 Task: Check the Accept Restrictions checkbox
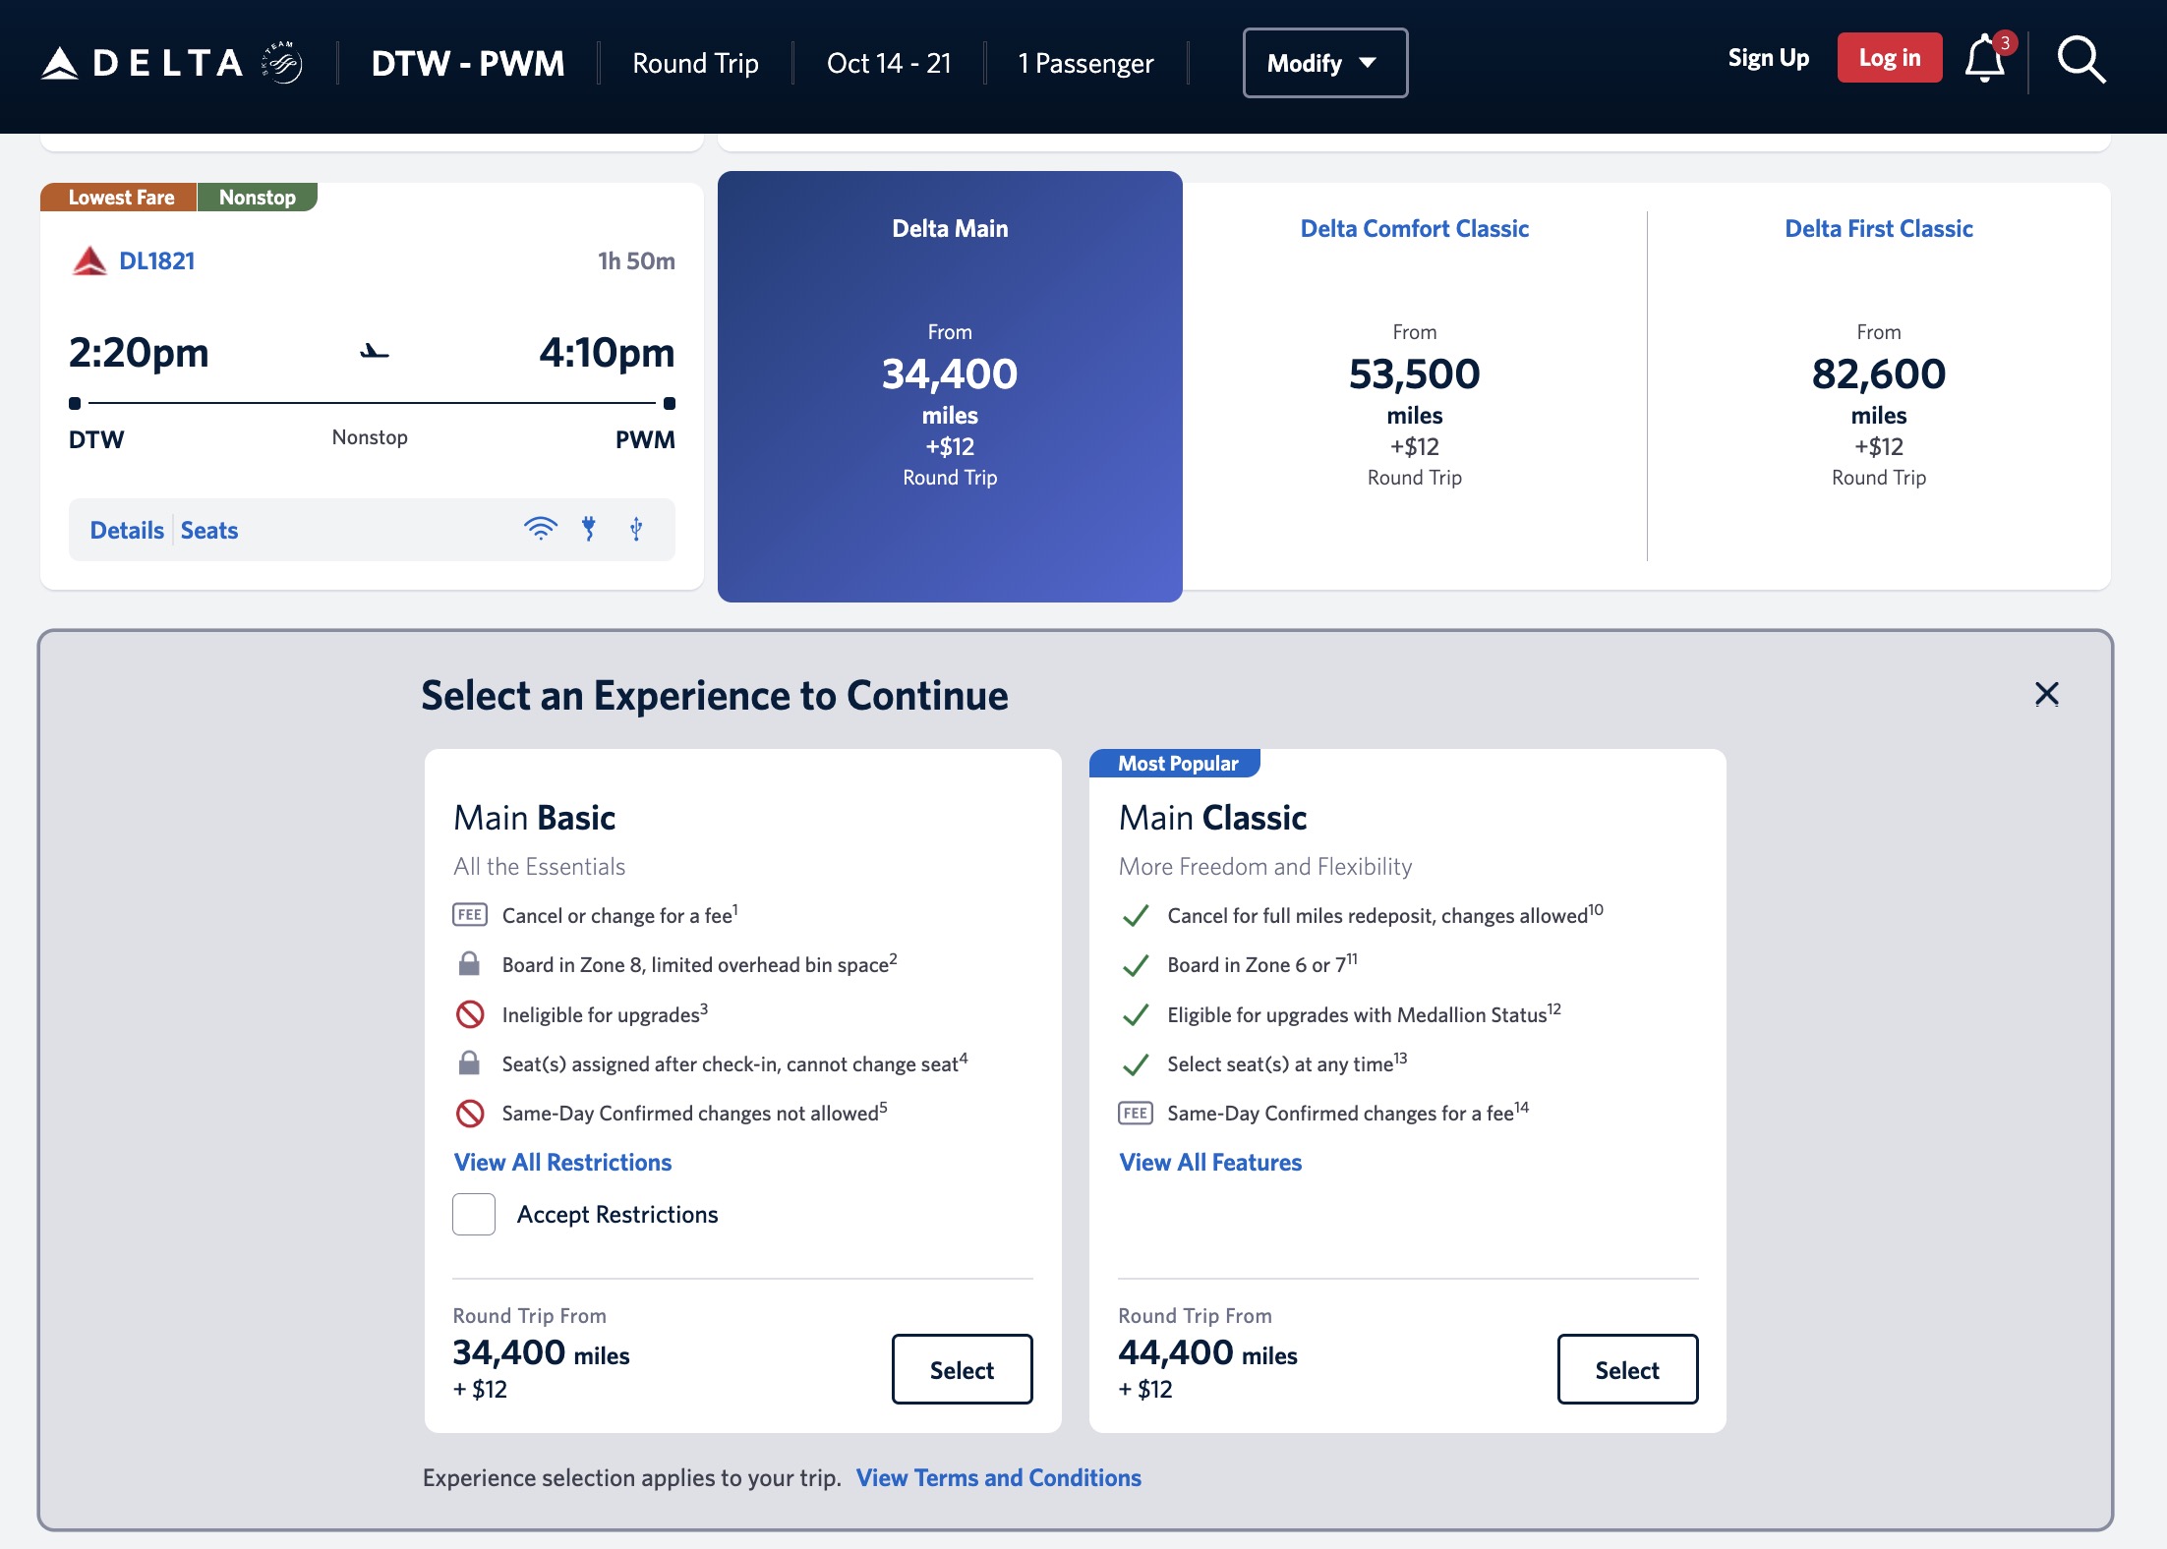click(474, 1214)
